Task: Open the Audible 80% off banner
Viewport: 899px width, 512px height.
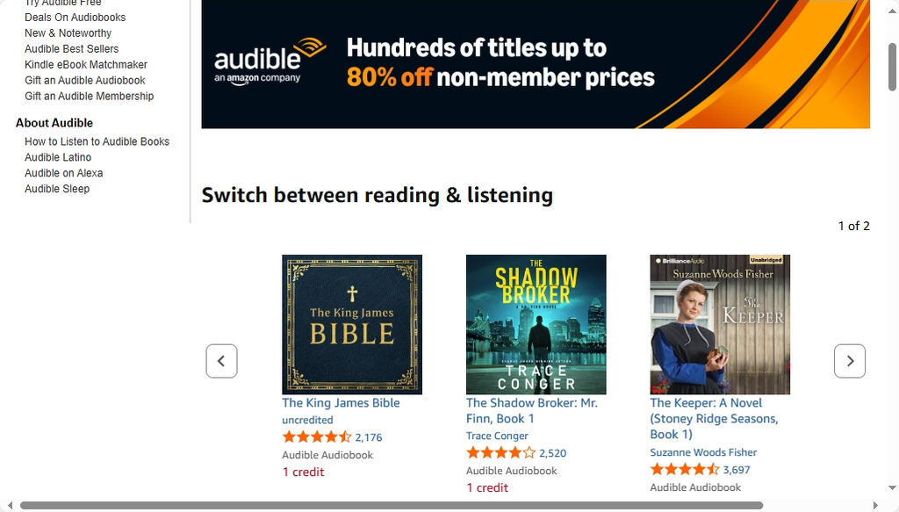Action: click(536, 64)
